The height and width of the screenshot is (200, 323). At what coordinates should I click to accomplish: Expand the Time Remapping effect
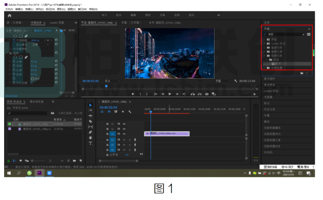7,49
